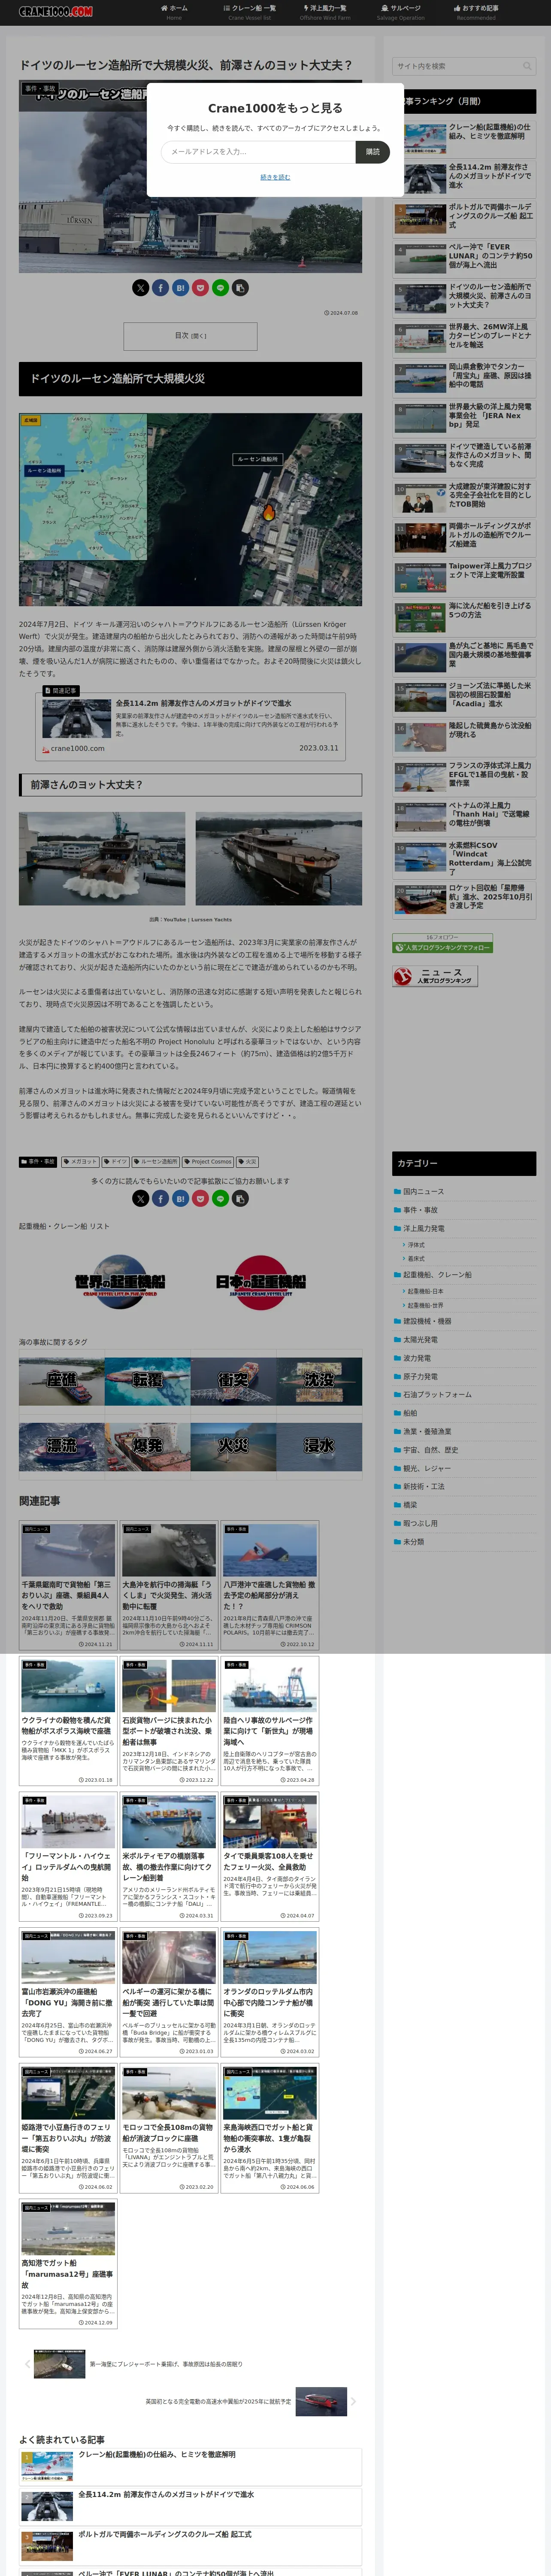Expand the 目次 table of contents

[x=190, y=336]
